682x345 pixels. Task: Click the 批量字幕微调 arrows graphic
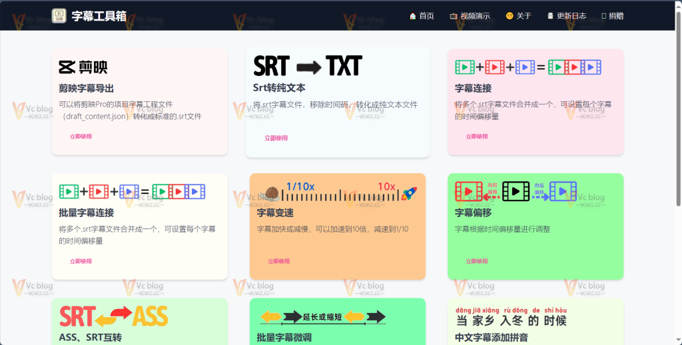click(x=322, y=317)
